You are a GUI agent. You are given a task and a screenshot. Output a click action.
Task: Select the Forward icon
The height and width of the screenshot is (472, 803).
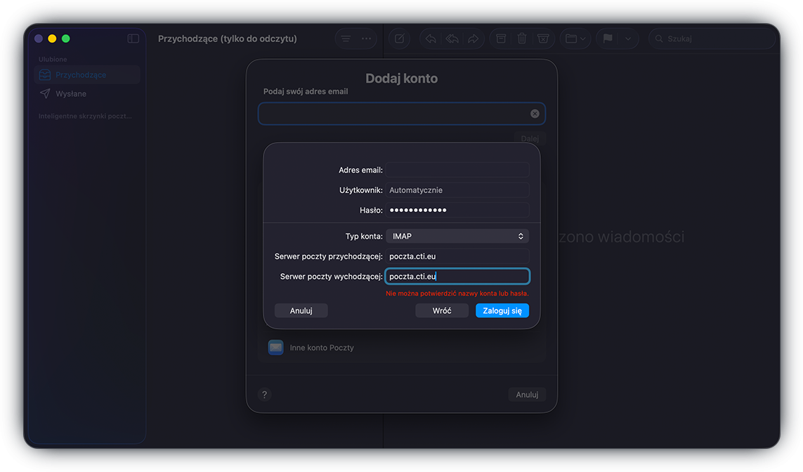tap(473, 39)
